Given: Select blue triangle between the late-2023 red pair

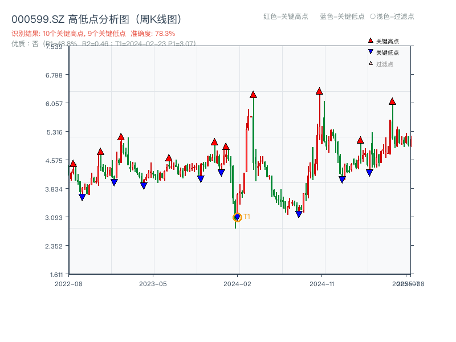Looking at the screenshot, I should 221,173.
